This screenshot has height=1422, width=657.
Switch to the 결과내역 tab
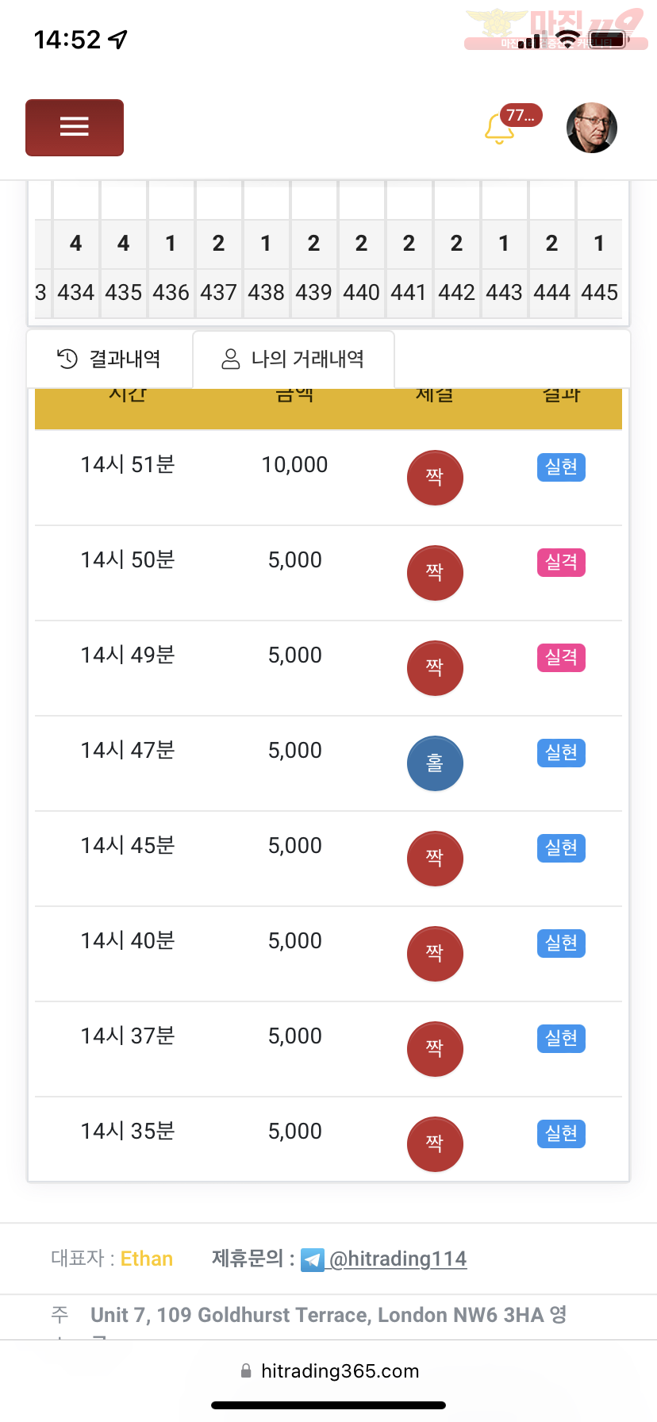109,359
